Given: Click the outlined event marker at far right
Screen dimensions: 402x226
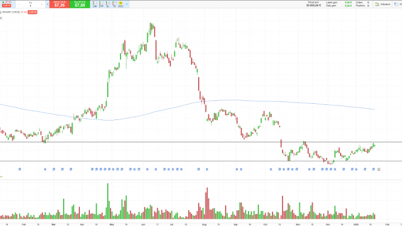Looking at the screenshot, I should 379,169.
